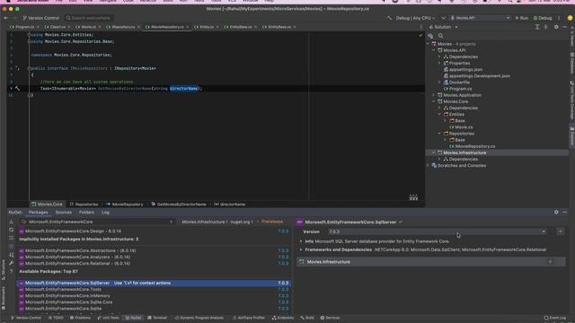Select Microsoft.EntityFrameworkCore.InMemory package
Screen dimensions: 575x323
click(x=154, y=296)
